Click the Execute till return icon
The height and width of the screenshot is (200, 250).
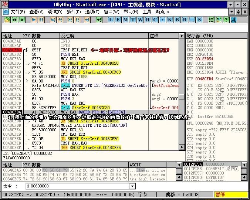click(87, 20)
